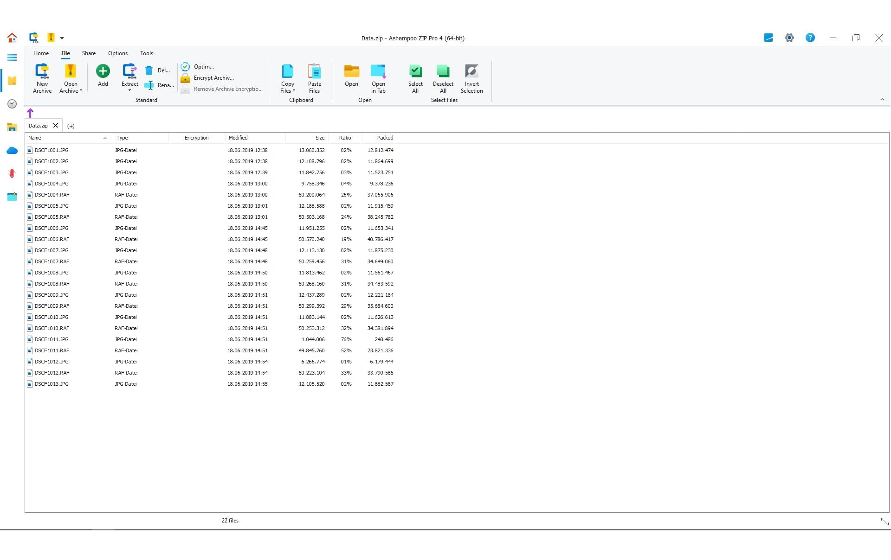This screenshot has width=891, height=560.
Task: Select file DSCF1012.RAF
Action: pyautogui.click(x=52, y=373)
